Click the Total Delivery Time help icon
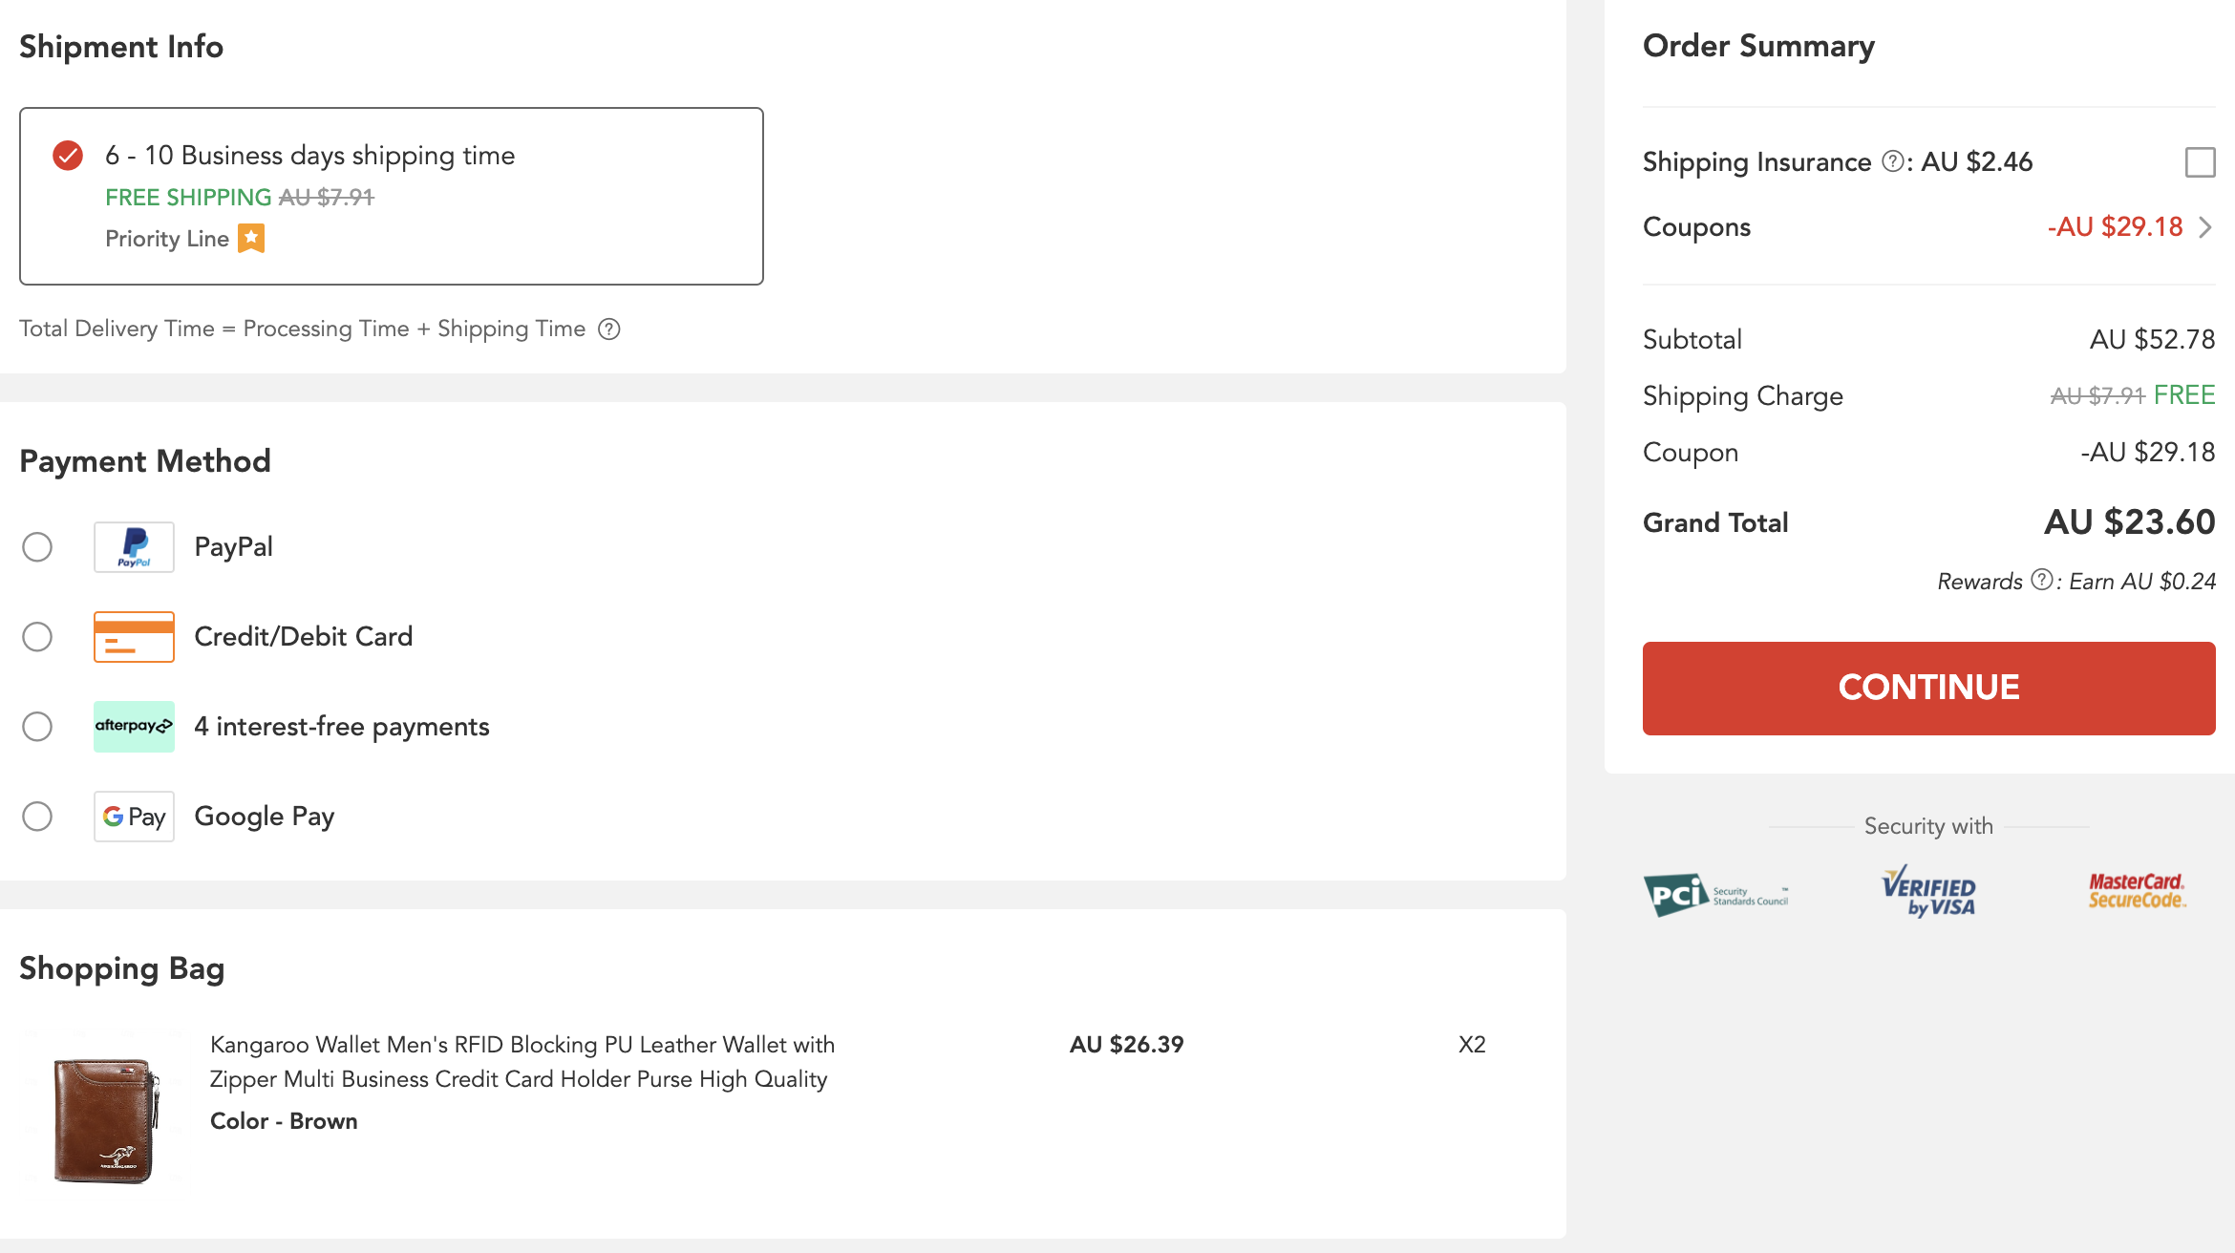 coord(609,329)
